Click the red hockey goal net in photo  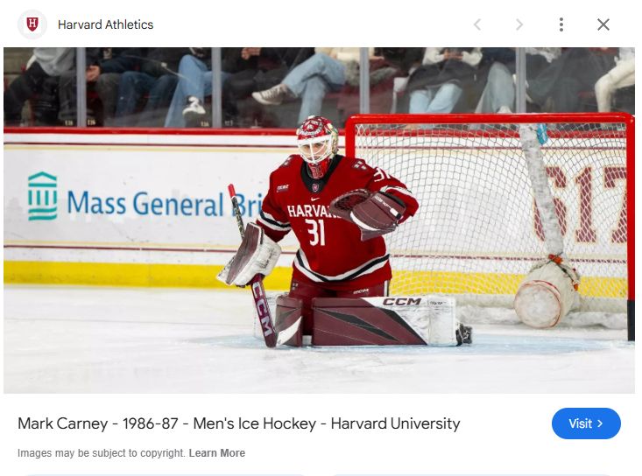pos(491,220)
